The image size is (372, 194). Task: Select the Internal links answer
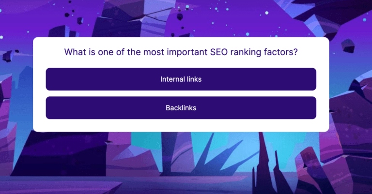pos(181,79)
